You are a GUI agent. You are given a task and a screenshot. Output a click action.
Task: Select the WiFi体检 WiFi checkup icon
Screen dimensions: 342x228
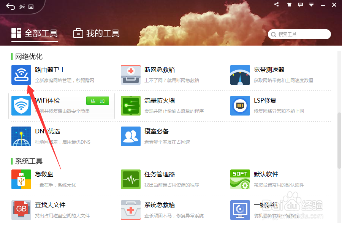tap(21, 106)
